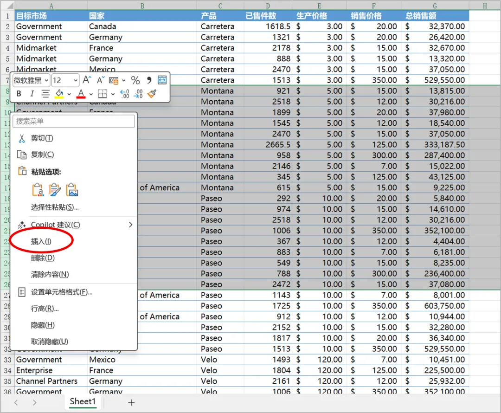This screenshot has width=501, height=413.
Task: Click the first paste option icon
Action: [38, 189]
